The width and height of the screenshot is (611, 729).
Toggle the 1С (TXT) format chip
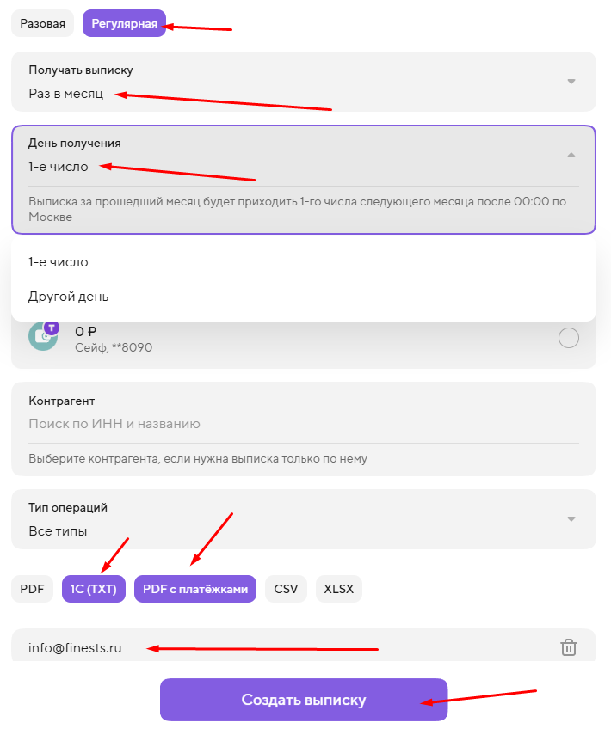tap(95, 589)
